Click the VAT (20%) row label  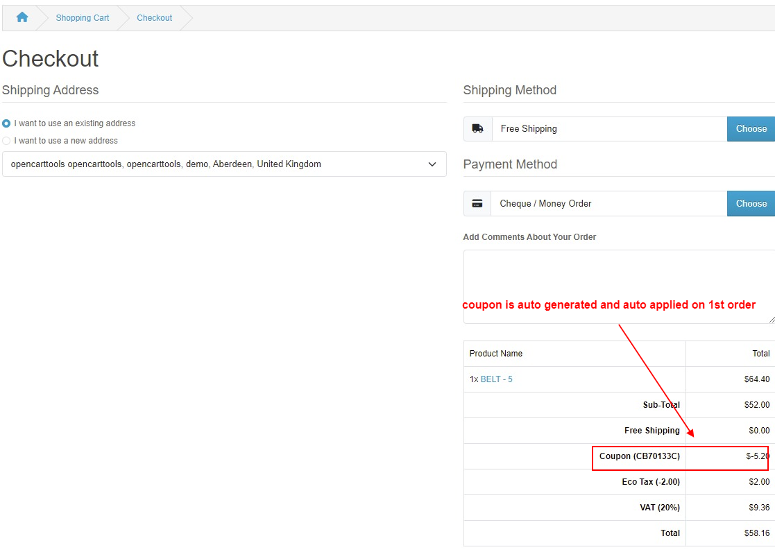click(x=659, y=508)
